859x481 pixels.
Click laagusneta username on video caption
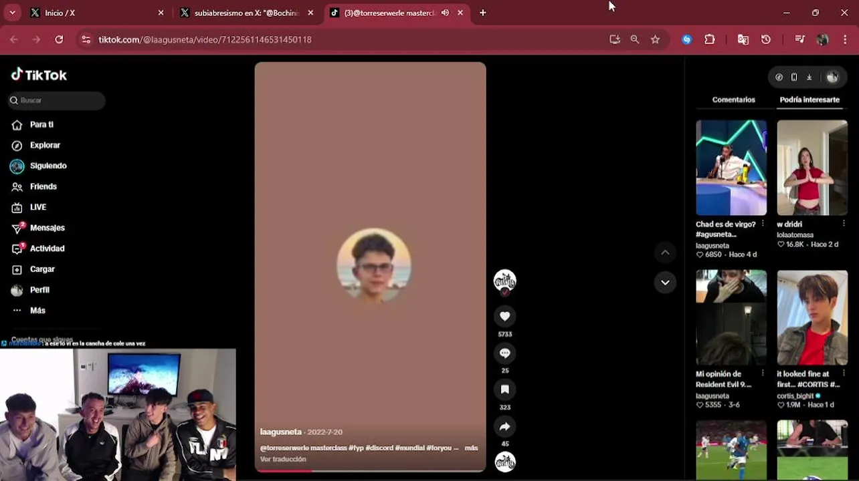[281, 432]
